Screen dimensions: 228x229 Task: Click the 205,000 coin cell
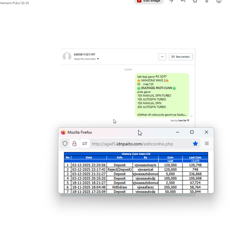[170, 187]
